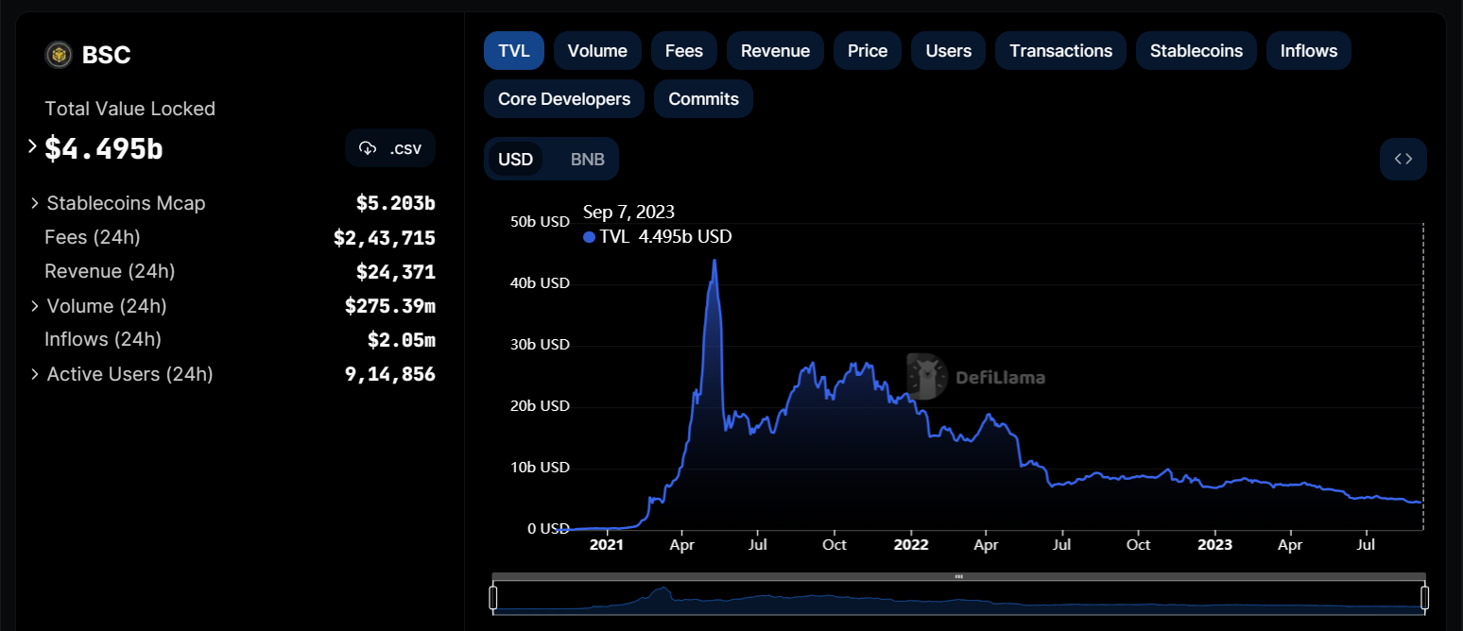Click the top grip of range selector
Viewport: 1463px width, 631px height.
[x=958, y=576]
